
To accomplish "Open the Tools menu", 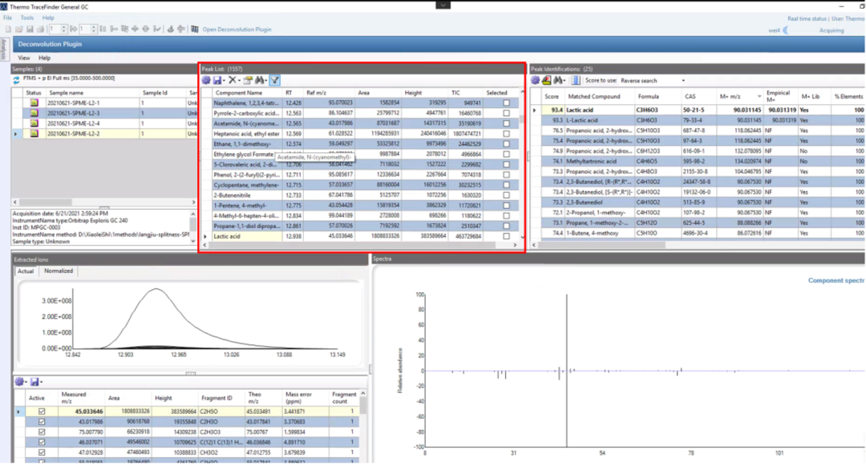I will click(27, 17).
